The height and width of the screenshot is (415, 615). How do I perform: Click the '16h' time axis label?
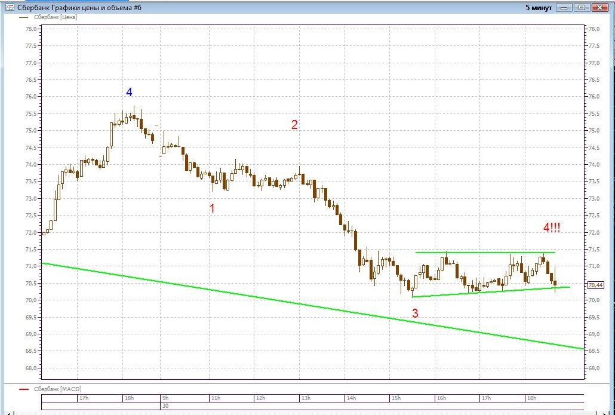[x=441, y=398]
